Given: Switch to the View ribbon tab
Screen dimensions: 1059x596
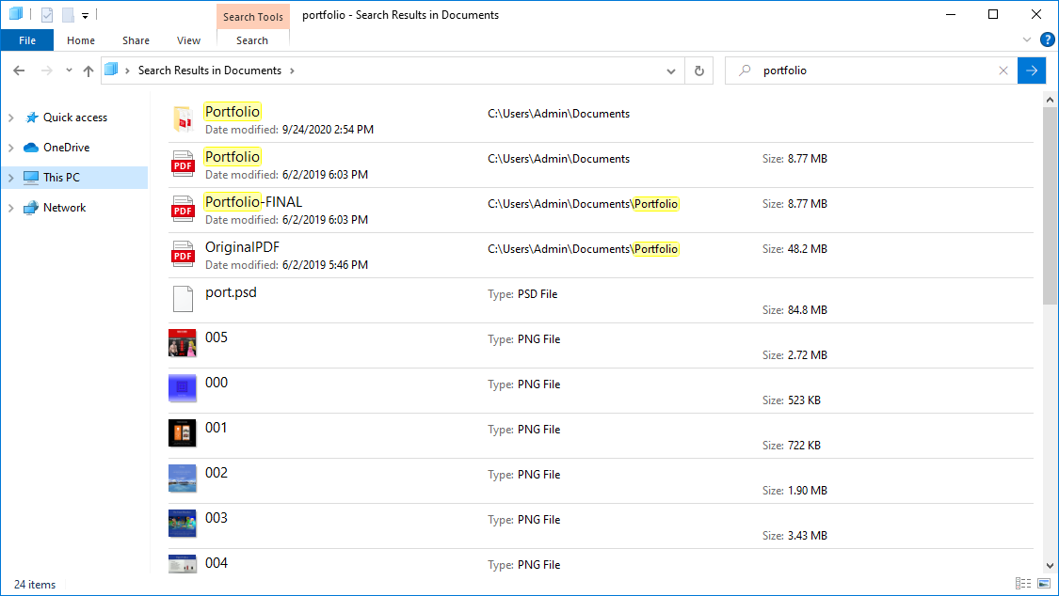Looking at the screenshot, I should [x=188, y=40].
